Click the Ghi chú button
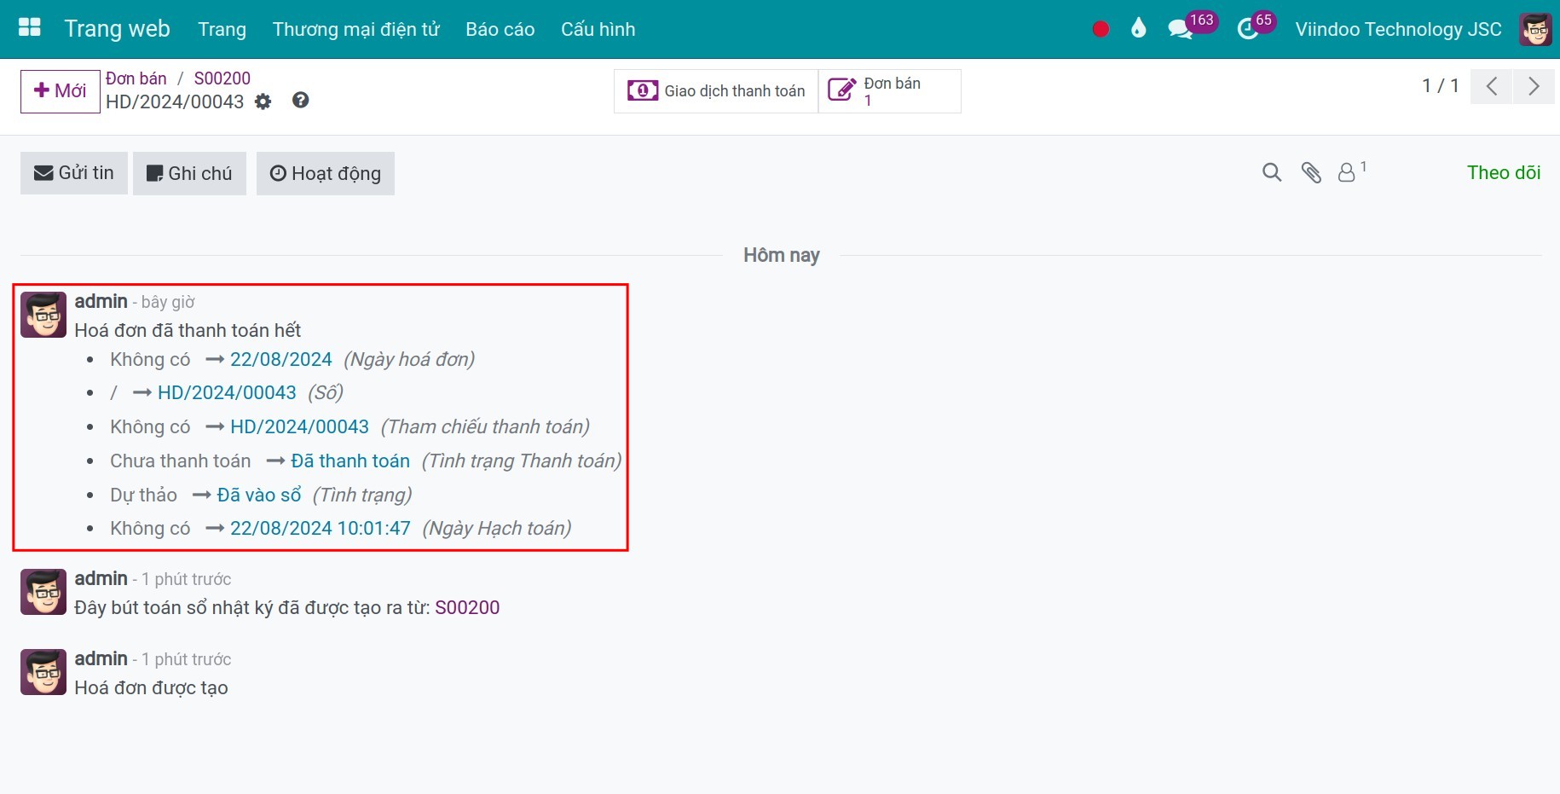Viewport: 1560px width, 794px height. (189, 173)
